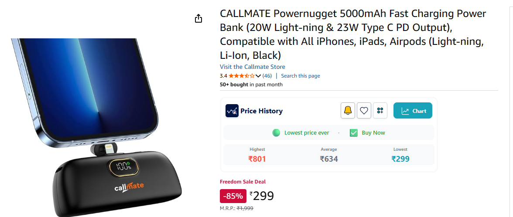Click the green Lowest price ever indicator dot

click(276, 132)
